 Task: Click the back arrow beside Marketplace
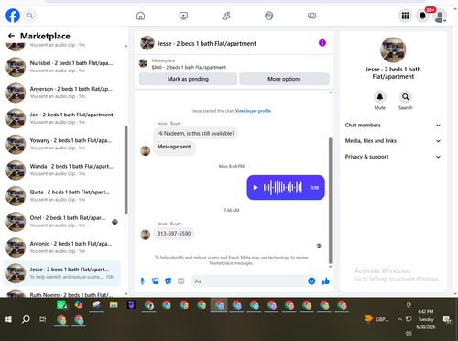[x=11, y=36]
